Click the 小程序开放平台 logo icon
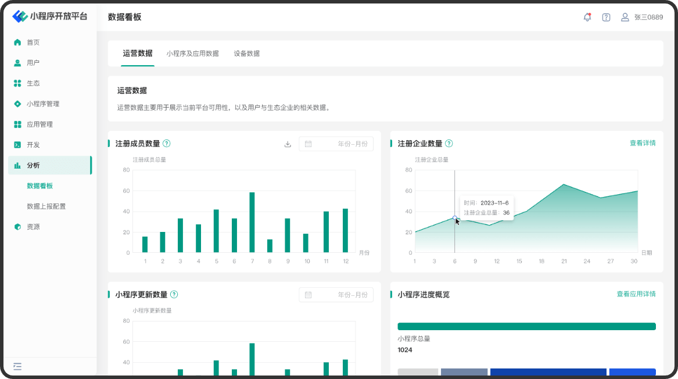Viewport: 678px width, 379px height. click(20, 17)
